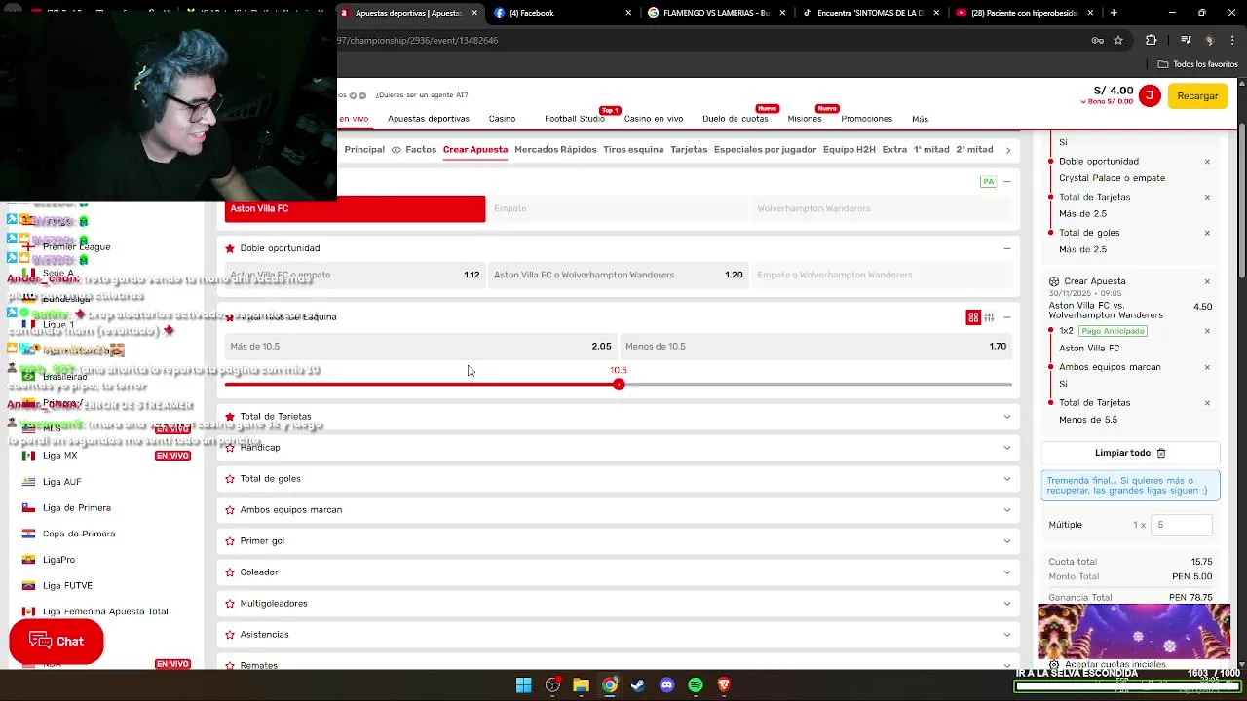Remove Total de goles selection from bet slip
The width and height of the screenshot is (1247, 701).
(x=1207, y=233)
